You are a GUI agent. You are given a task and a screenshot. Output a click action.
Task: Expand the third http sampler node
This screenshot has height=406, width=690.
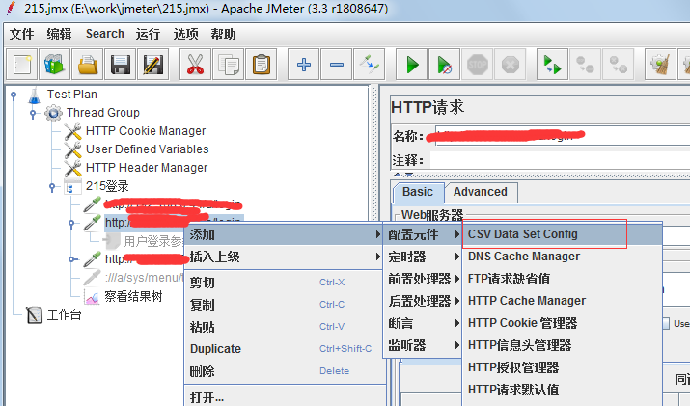tap(71, 259)
